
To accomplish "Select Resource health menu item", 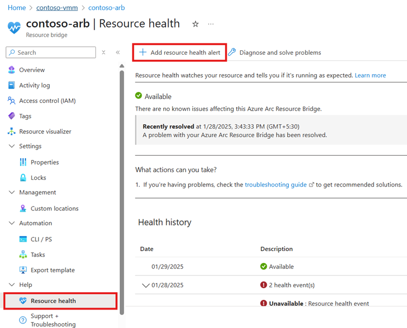I will (x=53, y=301).
